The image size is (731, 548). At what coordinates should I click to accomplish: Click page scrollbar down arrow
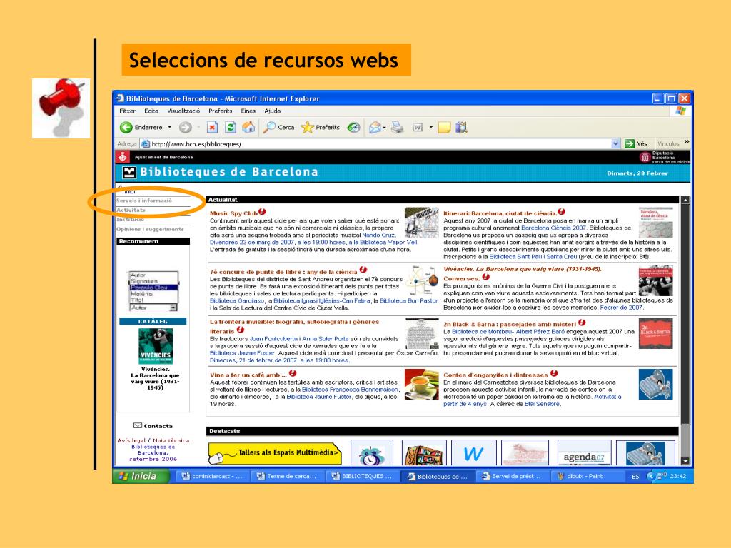tap(685, 460)
